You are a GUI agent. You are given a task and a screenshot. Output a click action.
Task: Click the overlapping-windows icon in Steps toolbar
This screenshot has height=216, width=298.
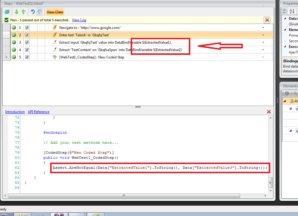pyautogui.click(x=7, y=12)
